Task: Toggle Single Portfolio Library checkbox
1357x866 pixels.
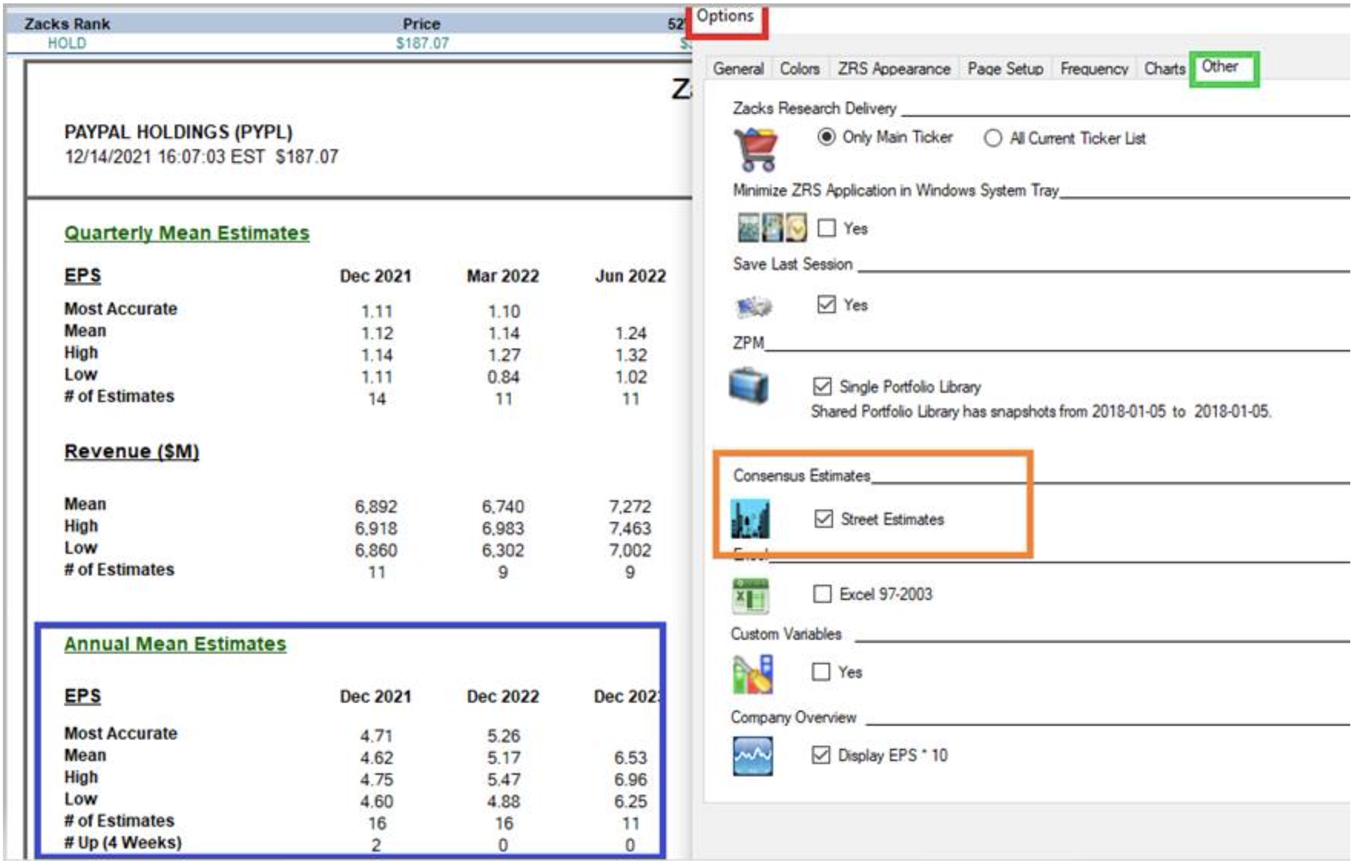Action: pos(822,386)
